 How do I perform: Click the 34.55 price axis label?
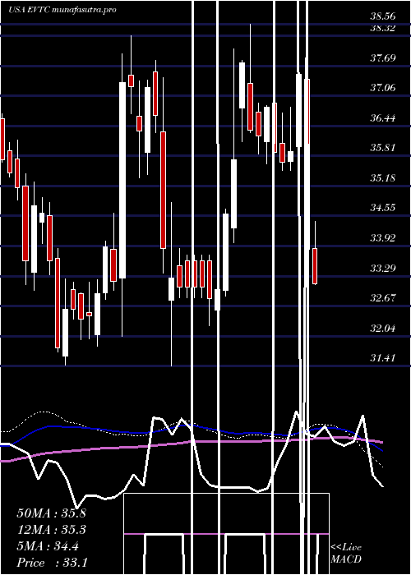click(383, 208)
